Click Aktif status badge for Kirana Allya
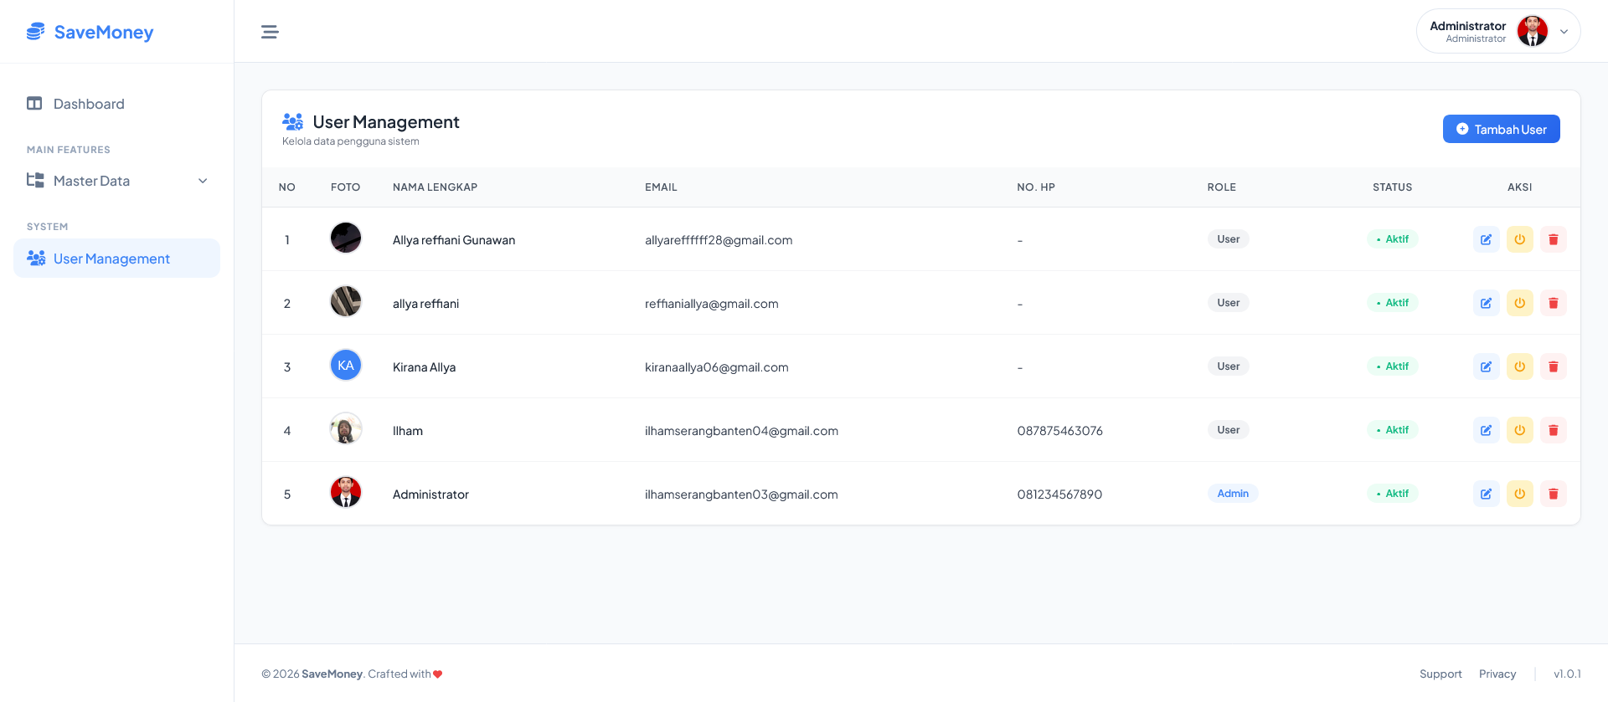This screenshot has width=1608, height=702. 1393,366
